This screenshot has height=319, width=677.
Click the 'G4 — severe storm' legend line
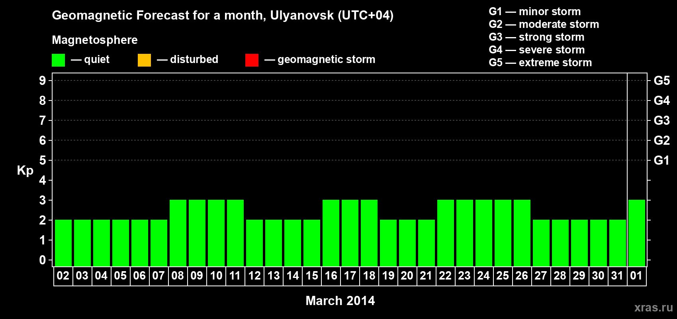(x=536, y=50)
